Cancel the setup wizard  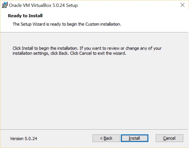[x=169, y=138]
